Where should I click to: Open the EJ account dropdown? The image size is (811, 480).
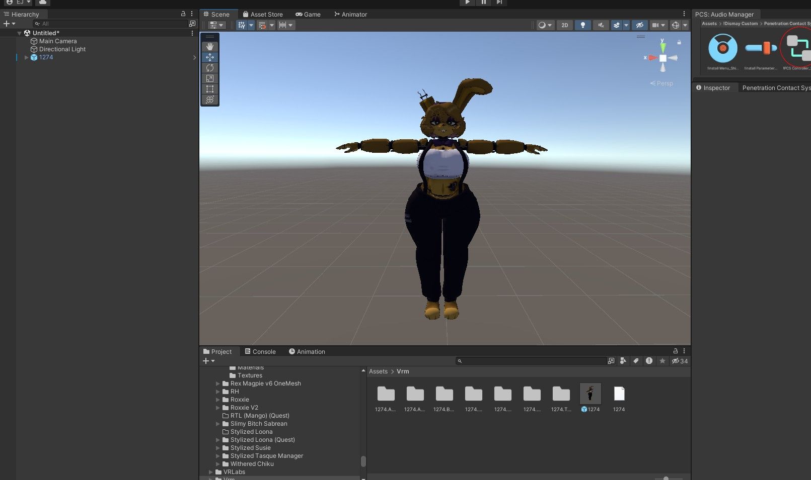click(x=18, y=3)
